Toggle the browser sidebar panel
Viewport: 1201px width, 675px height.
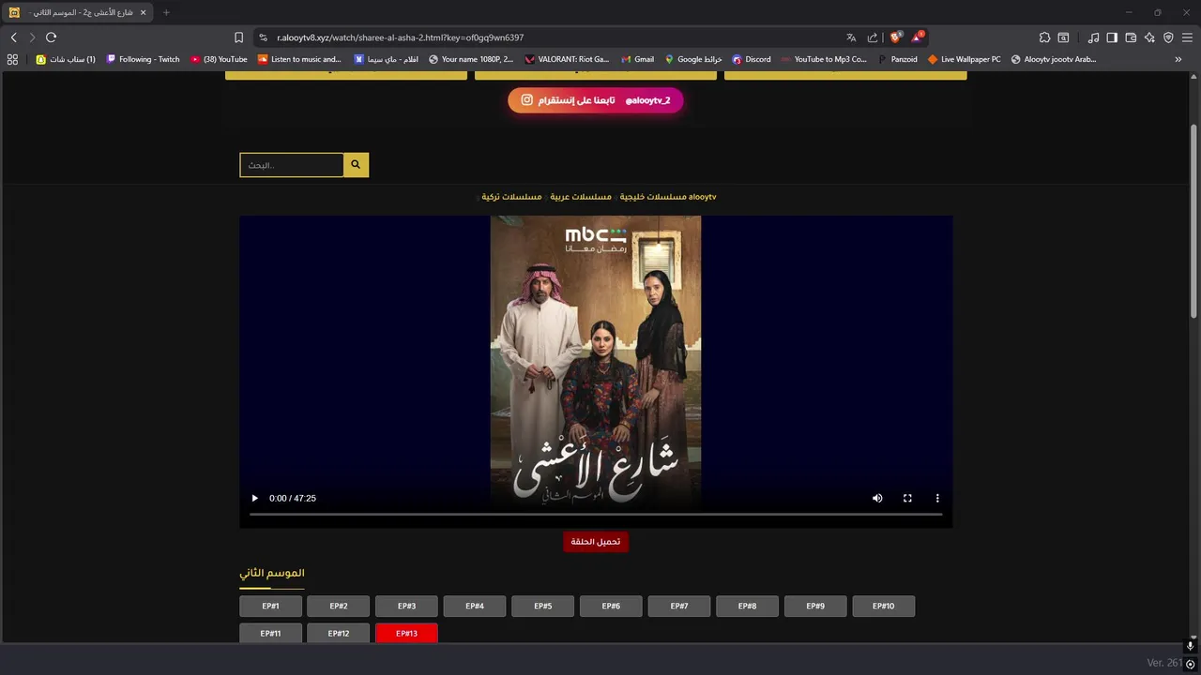click(x=1112, y=37)
